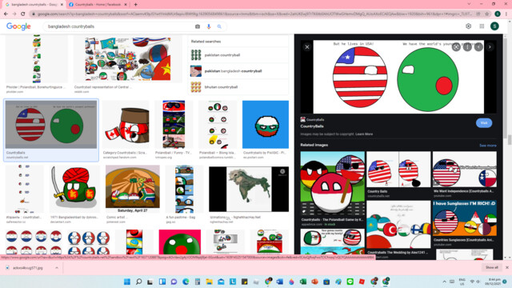512x288 pixels.
Task: Start voice search with microphone icon
Action: (x=209, y=26)
